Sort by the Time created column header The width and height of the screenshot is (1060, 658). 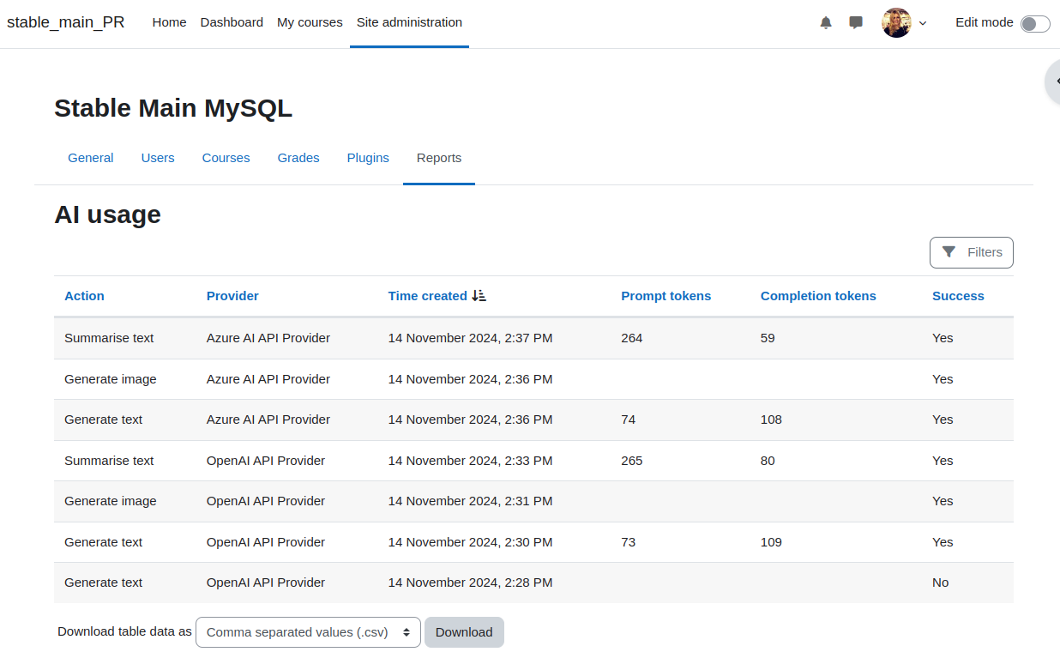[x=427, y=296]
